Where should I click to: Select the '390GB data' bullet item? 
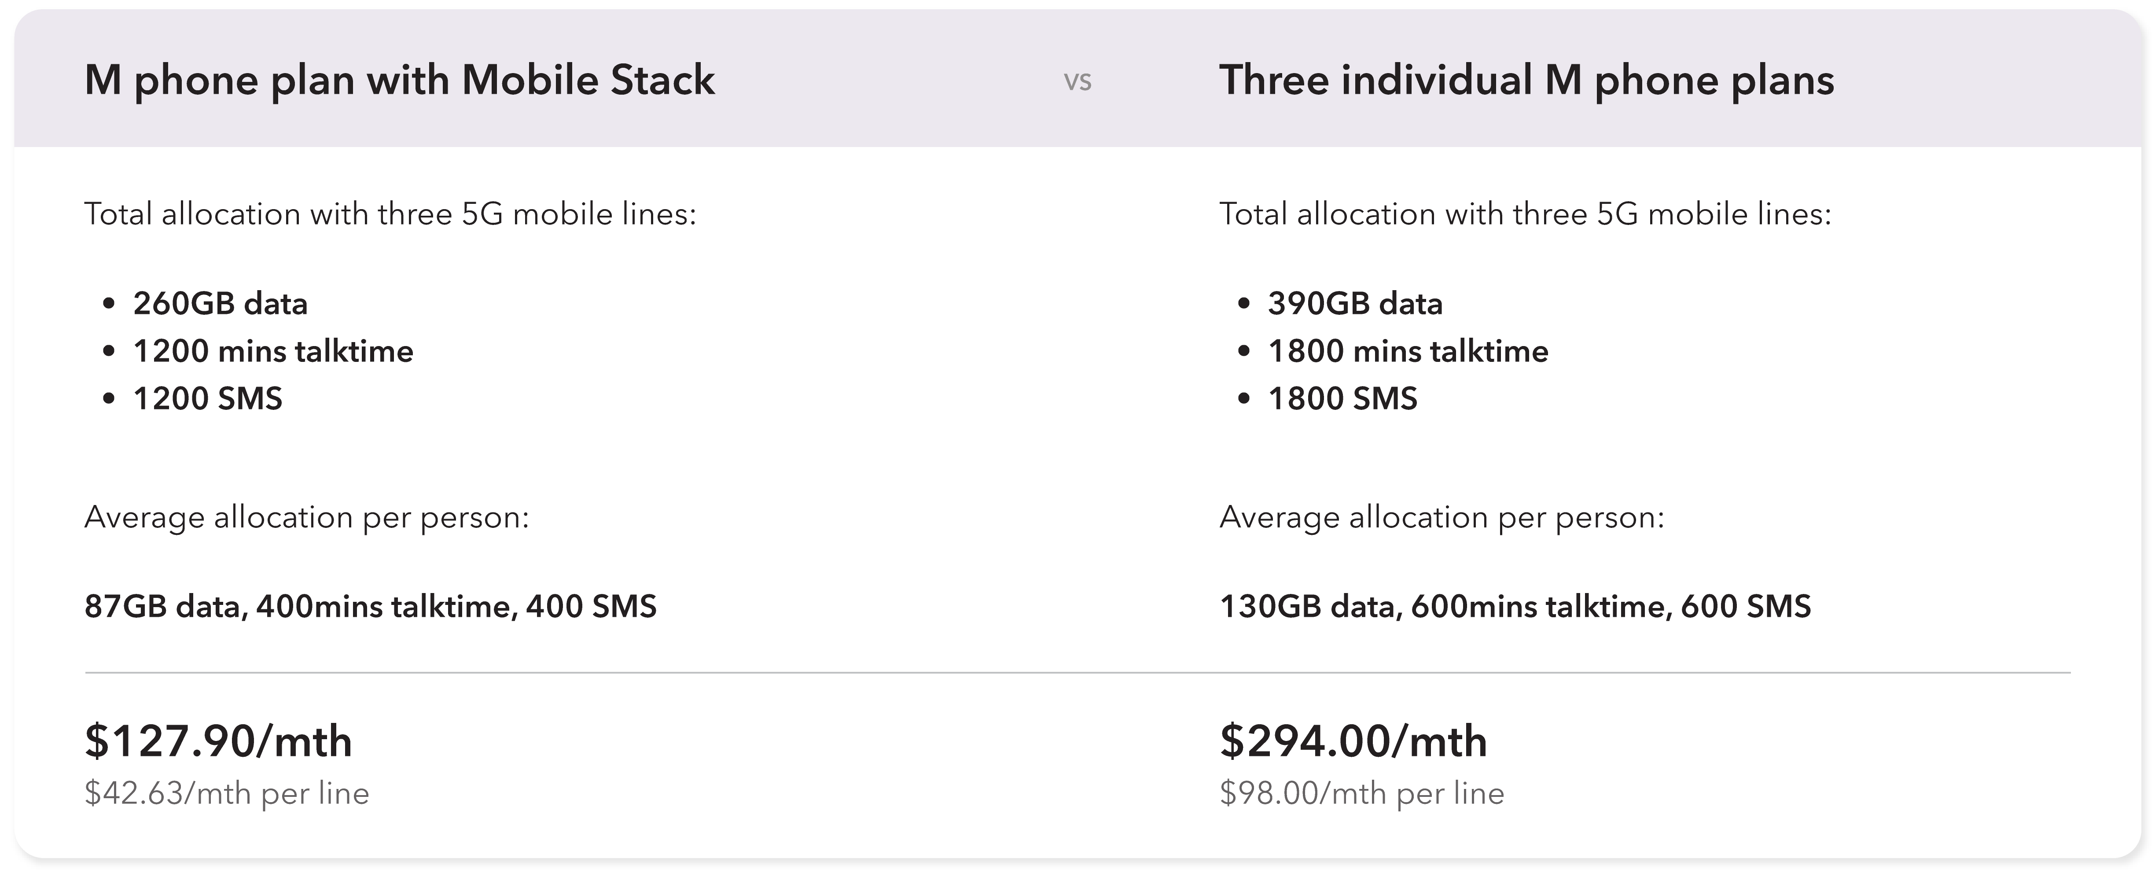1355,303
